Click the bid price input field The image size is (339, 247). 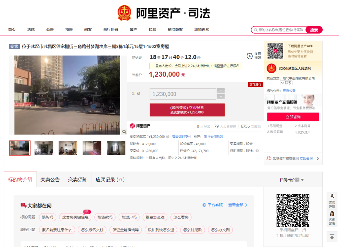click(183, 94)
